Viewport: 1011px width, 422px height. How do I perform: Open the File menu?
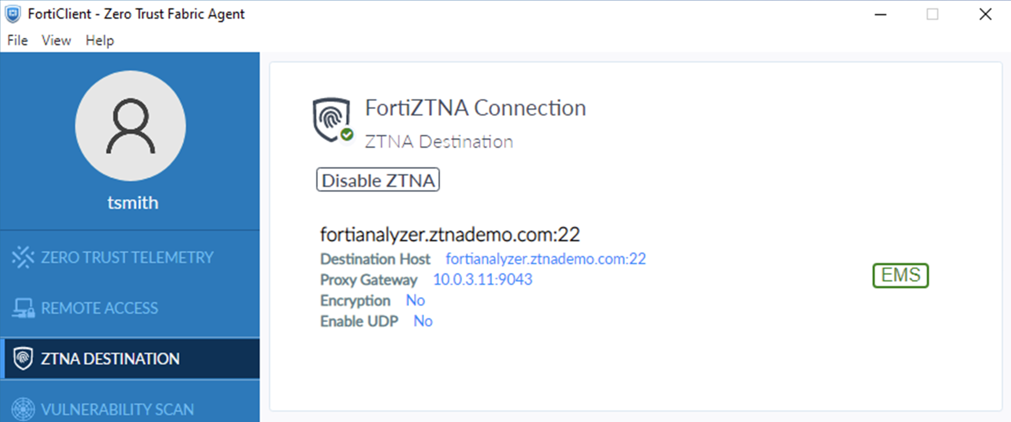pos(18,40)
